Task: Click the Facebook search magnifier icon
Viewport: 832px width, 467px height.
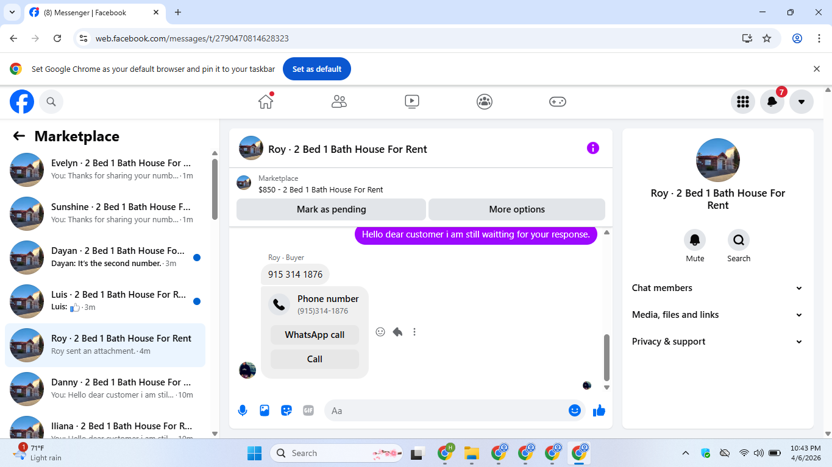Action: (x=51, y=102)
